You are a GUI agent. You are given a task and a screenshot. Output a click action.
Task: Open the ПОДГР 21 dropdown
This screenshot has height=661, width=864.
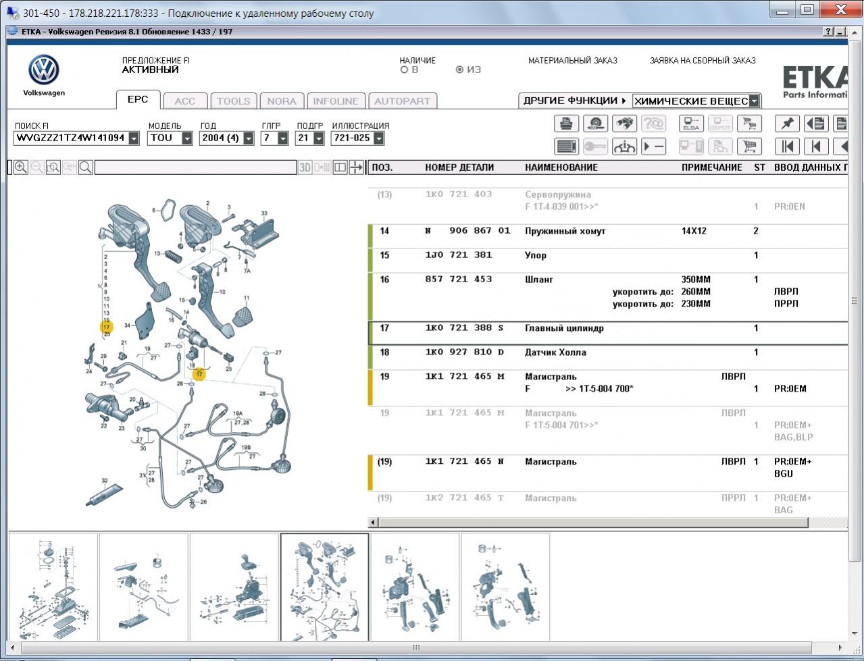click(317, 138)
